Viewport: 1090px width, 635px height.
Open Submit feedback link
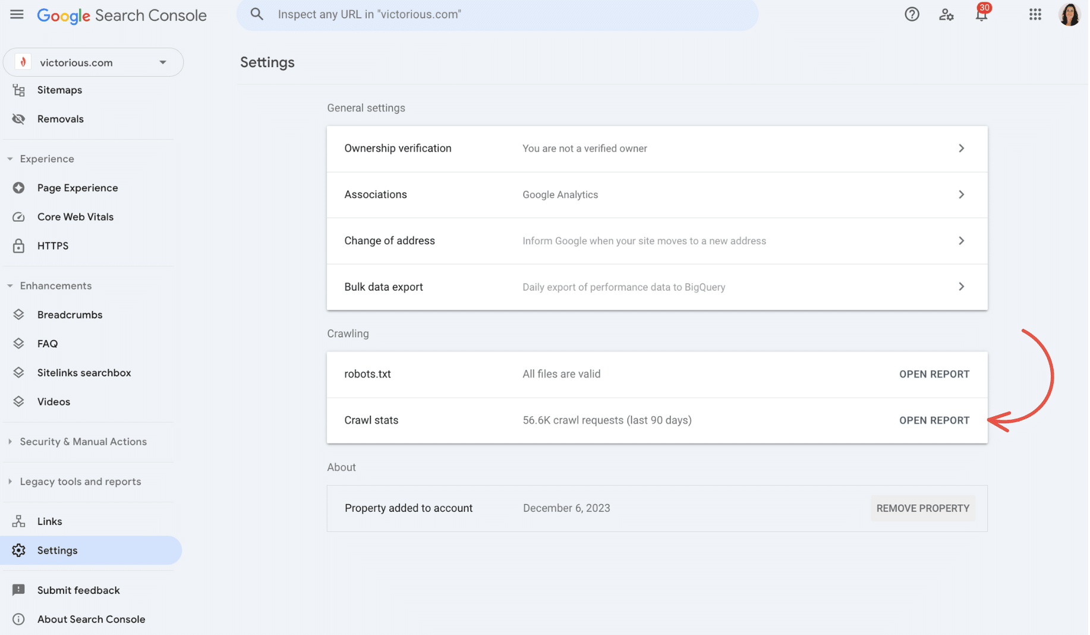point(78,590)
